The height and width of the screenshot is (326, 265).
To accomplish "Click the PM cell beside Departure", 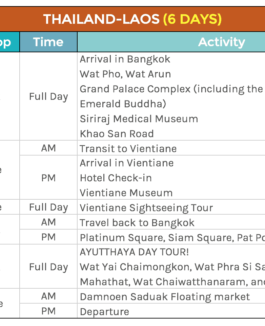I will point(48,311).
